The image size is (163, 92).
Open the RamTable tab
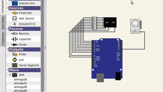[3, 23]
